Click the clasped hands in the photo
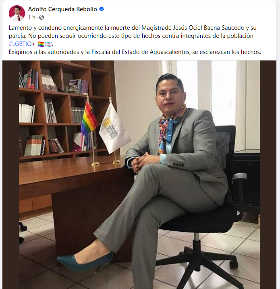This screenshot has height=289, width=280. click(143, 161)
